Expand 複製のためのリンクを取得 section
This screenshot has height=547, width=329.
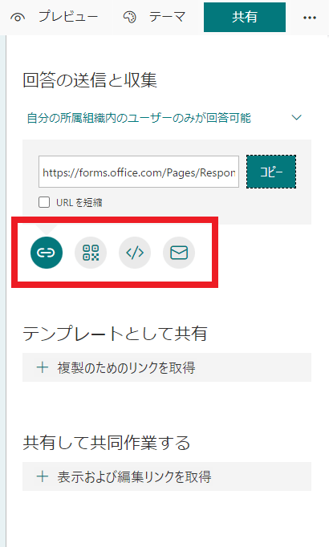pyautogui.click(x=167, y=367)
